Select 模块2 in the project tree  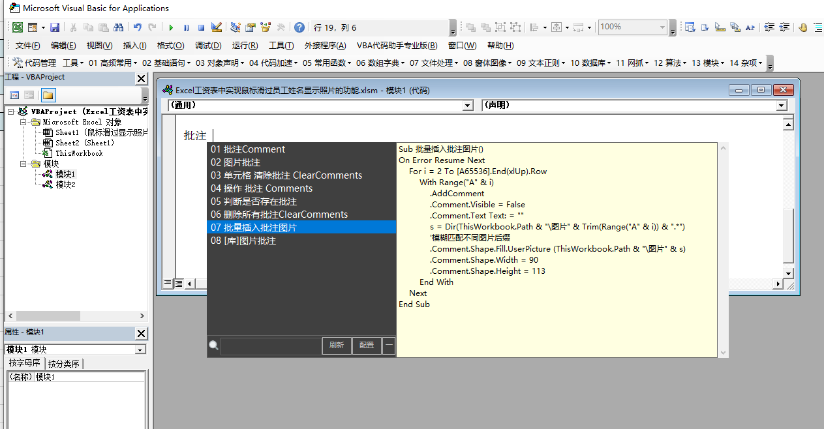[x=65, y=185]
